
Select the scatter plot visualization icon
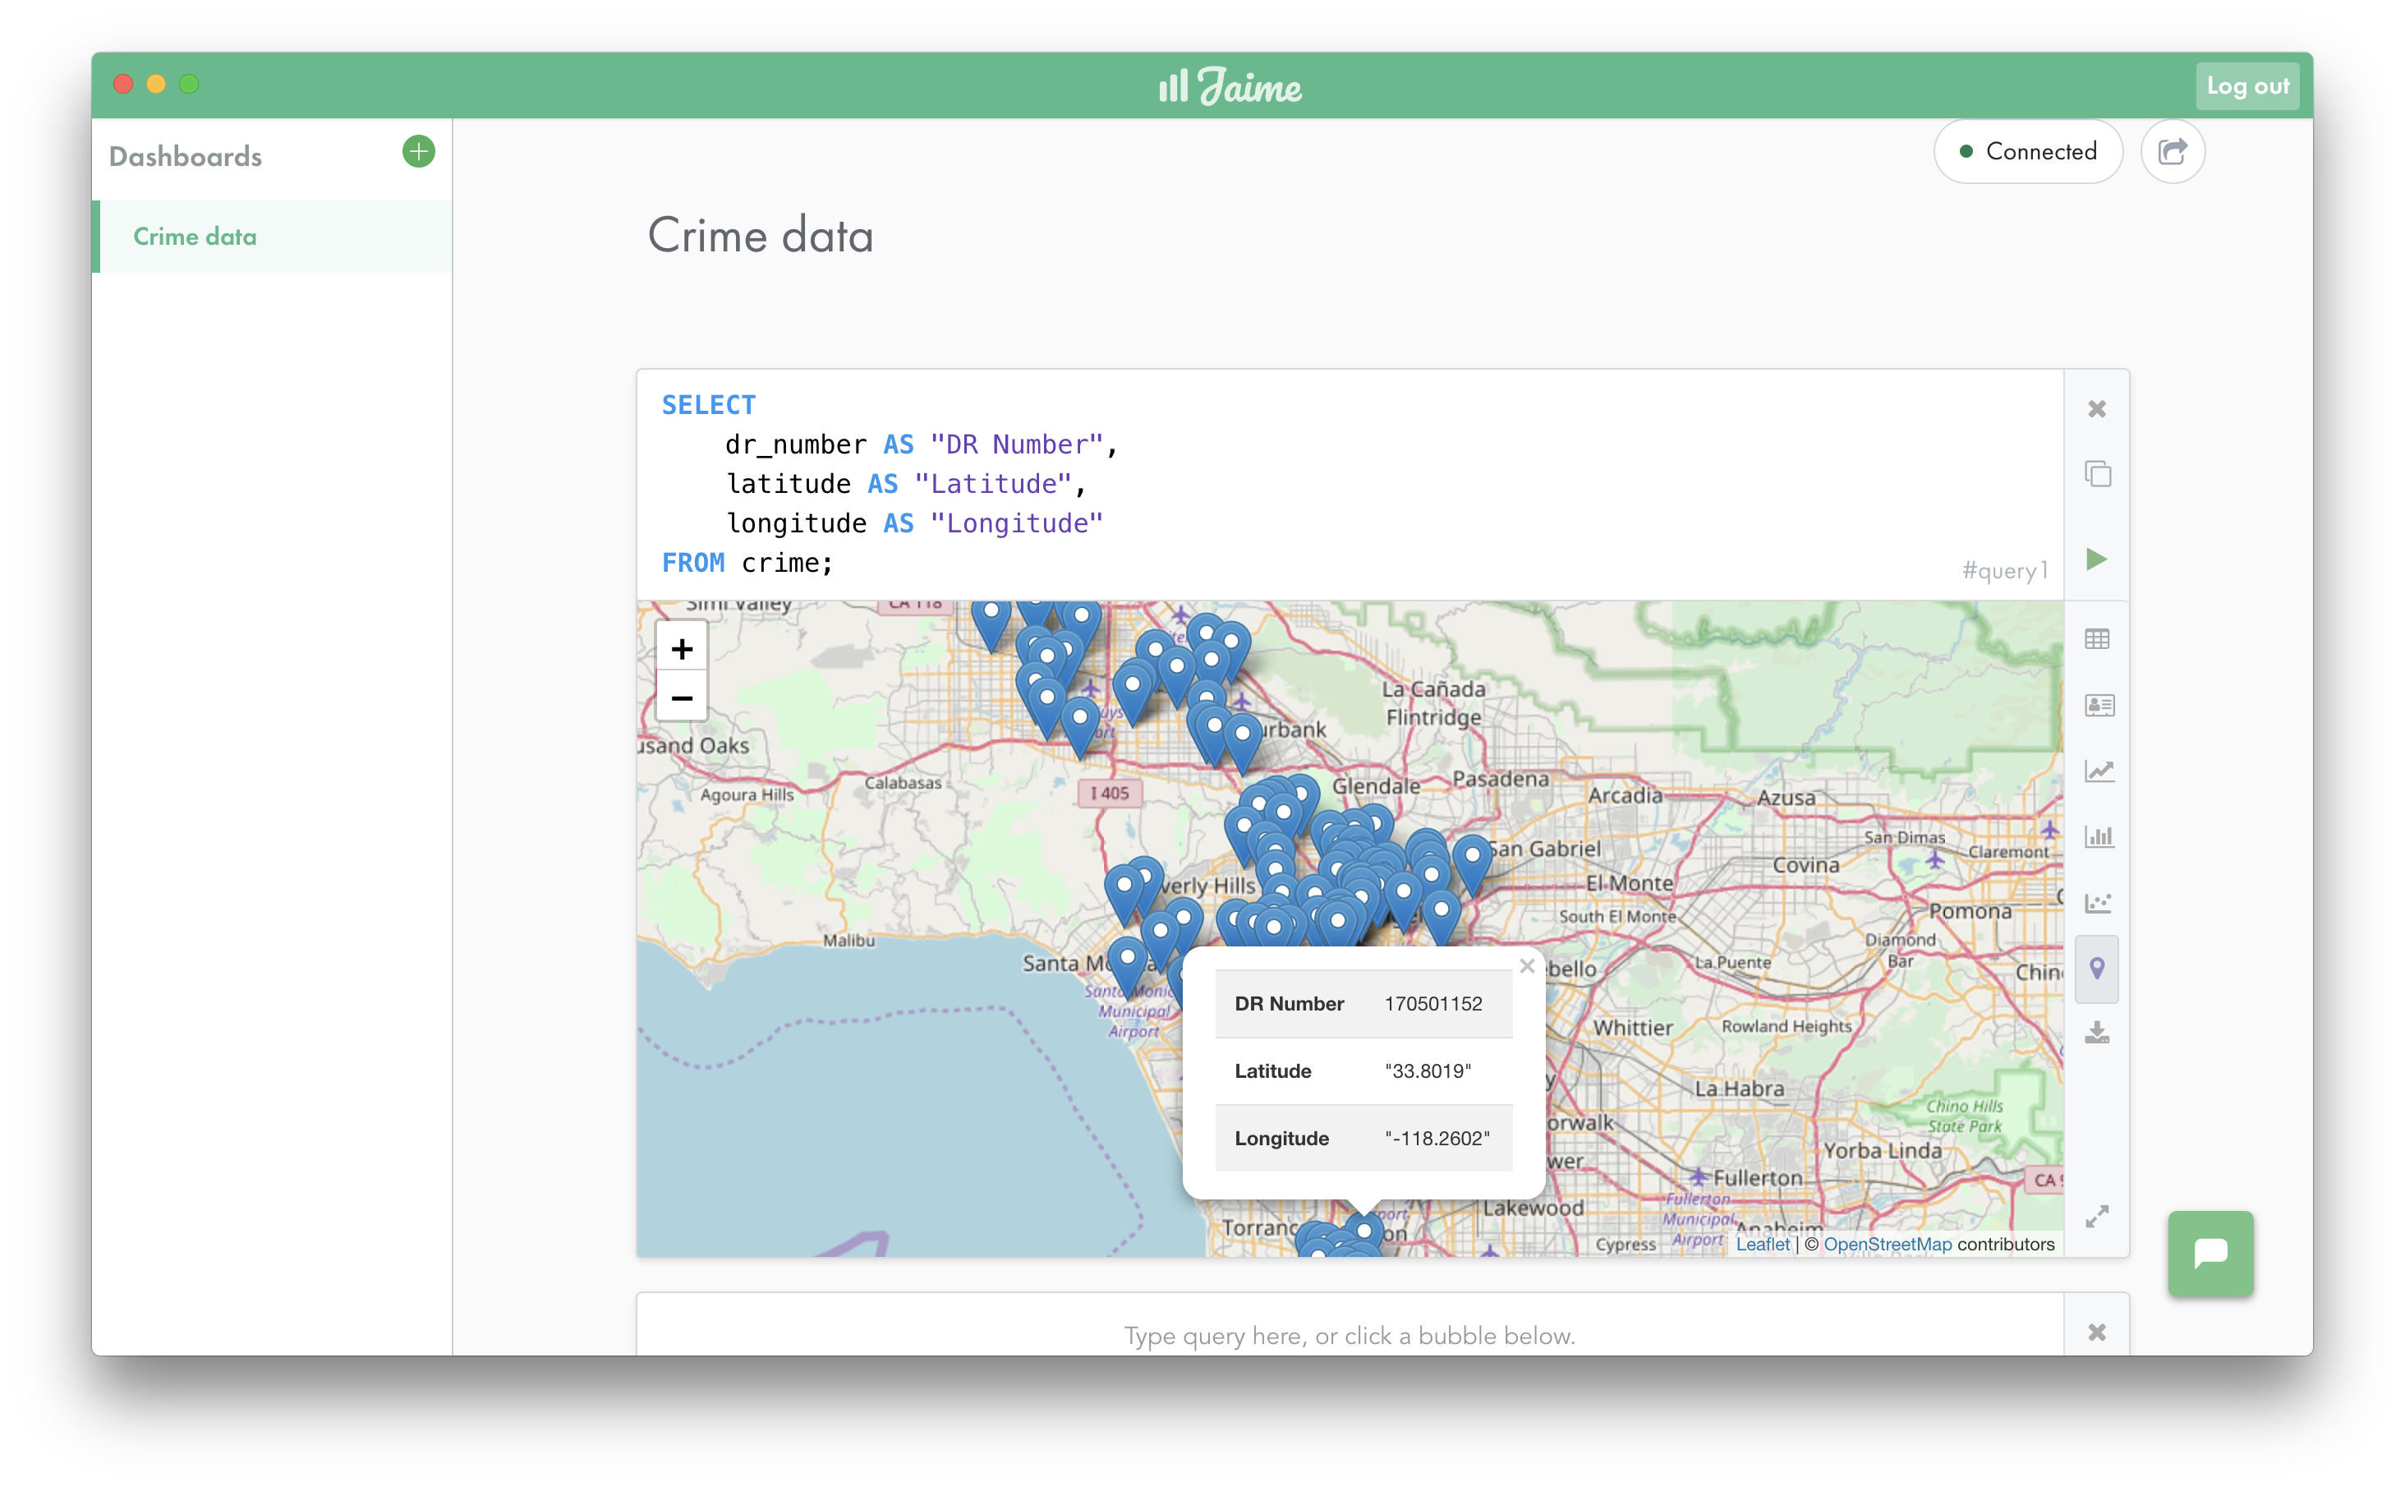coord(2097,903)
